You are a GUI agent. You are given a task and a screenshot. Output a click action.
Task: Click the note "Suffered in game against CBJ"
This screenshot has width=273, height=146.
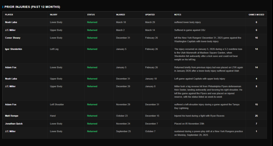pos(190,30)
